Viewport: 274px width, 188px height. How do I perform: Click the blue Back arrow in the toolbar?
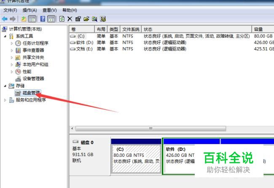tap(5, 19)
